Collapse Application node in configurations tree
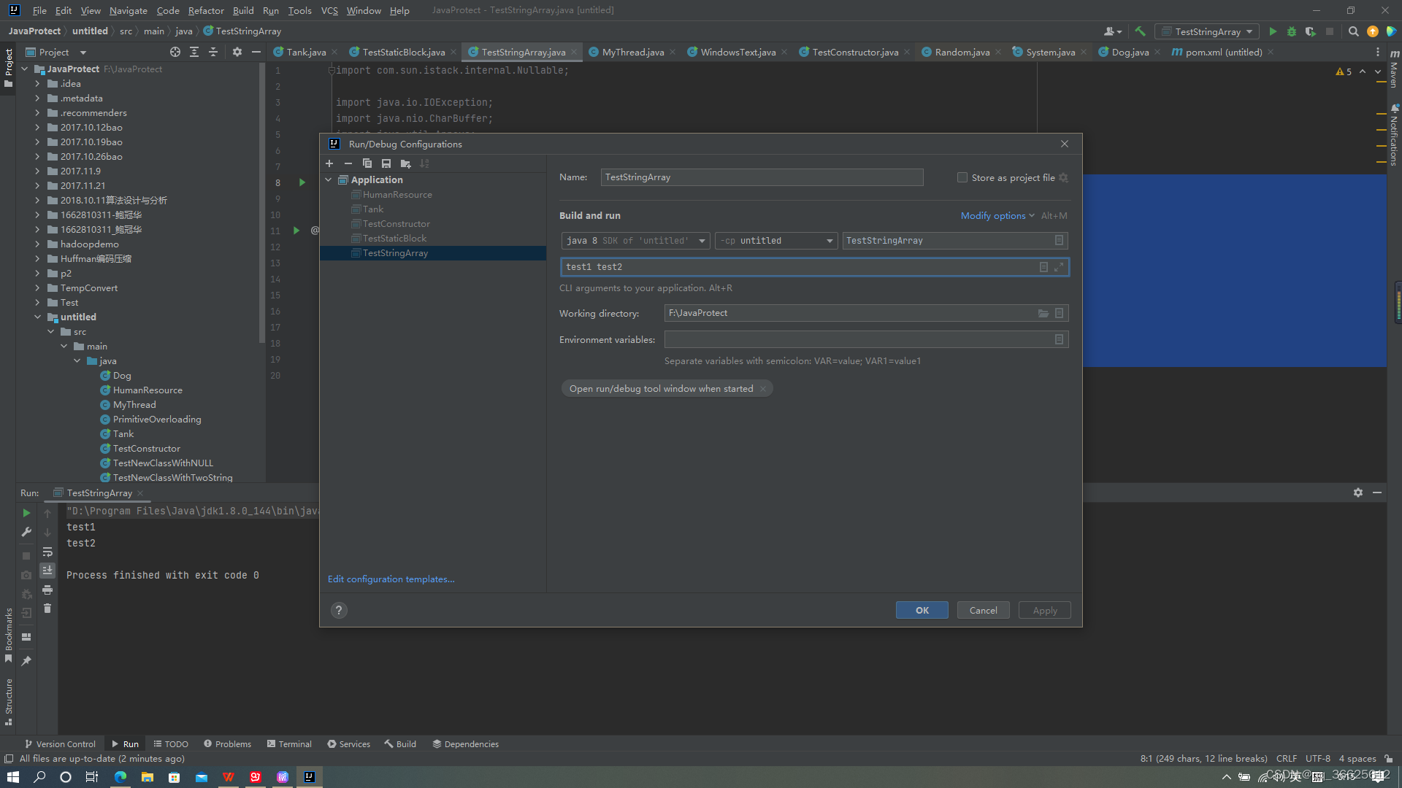 329,180
